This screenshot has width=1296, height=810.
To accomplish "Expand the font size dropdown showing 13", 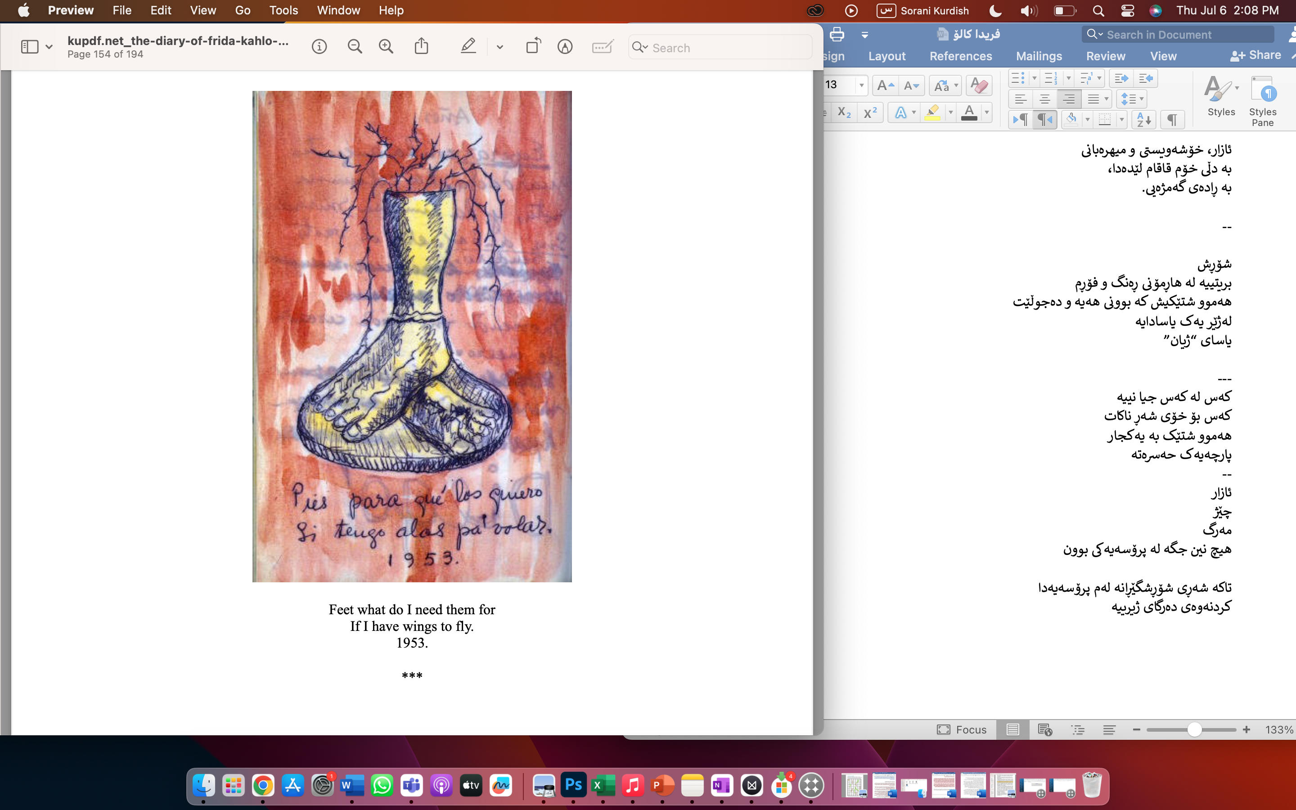I will (x=861, y=85).
